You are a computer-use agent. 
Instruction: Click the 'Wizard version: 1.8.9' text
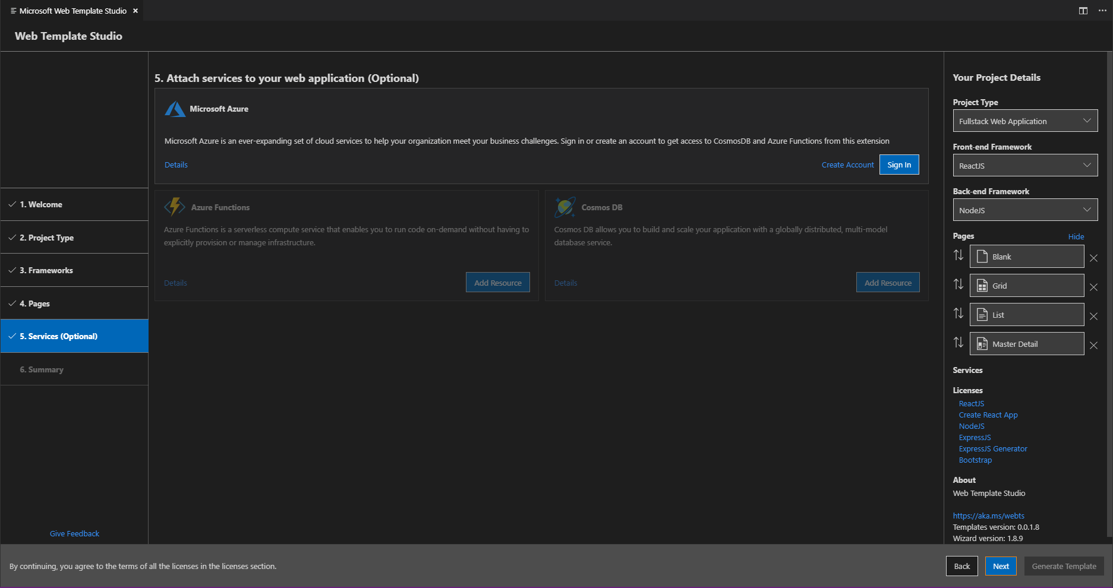tap(988, 538)
